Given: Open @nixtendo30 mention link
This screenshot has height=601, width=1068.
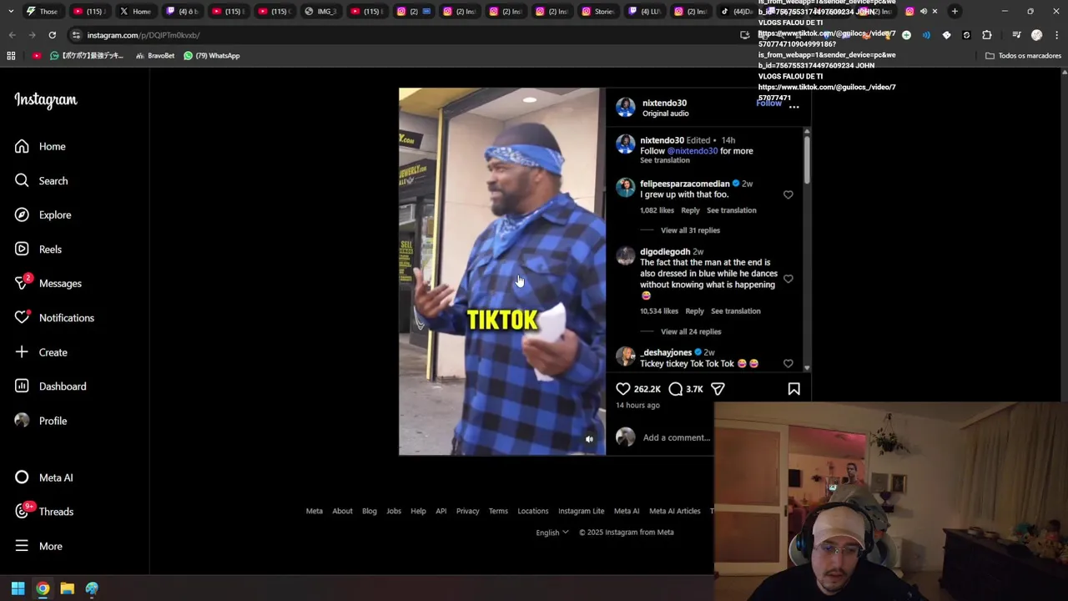Looking at the screenshot, I should tap(692, 151).
